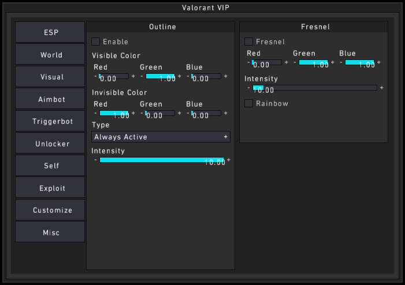Click the Fresnel Intensity slider bar
The image size is (405, 285).
[314, 88]
